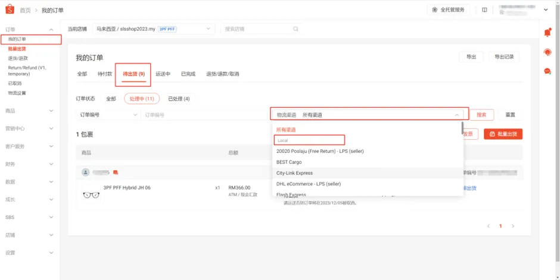560x280 pixels.
Task: Switch to the 待付款 tab
Action: [105, 74]
